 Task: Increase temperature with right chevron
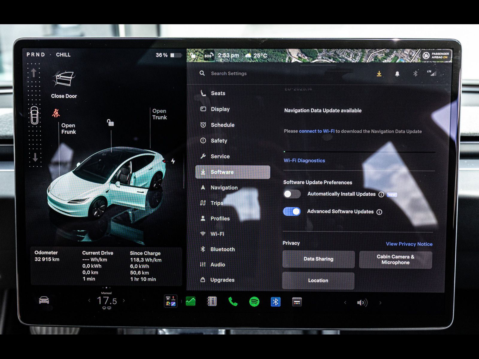tap(124, 300)
